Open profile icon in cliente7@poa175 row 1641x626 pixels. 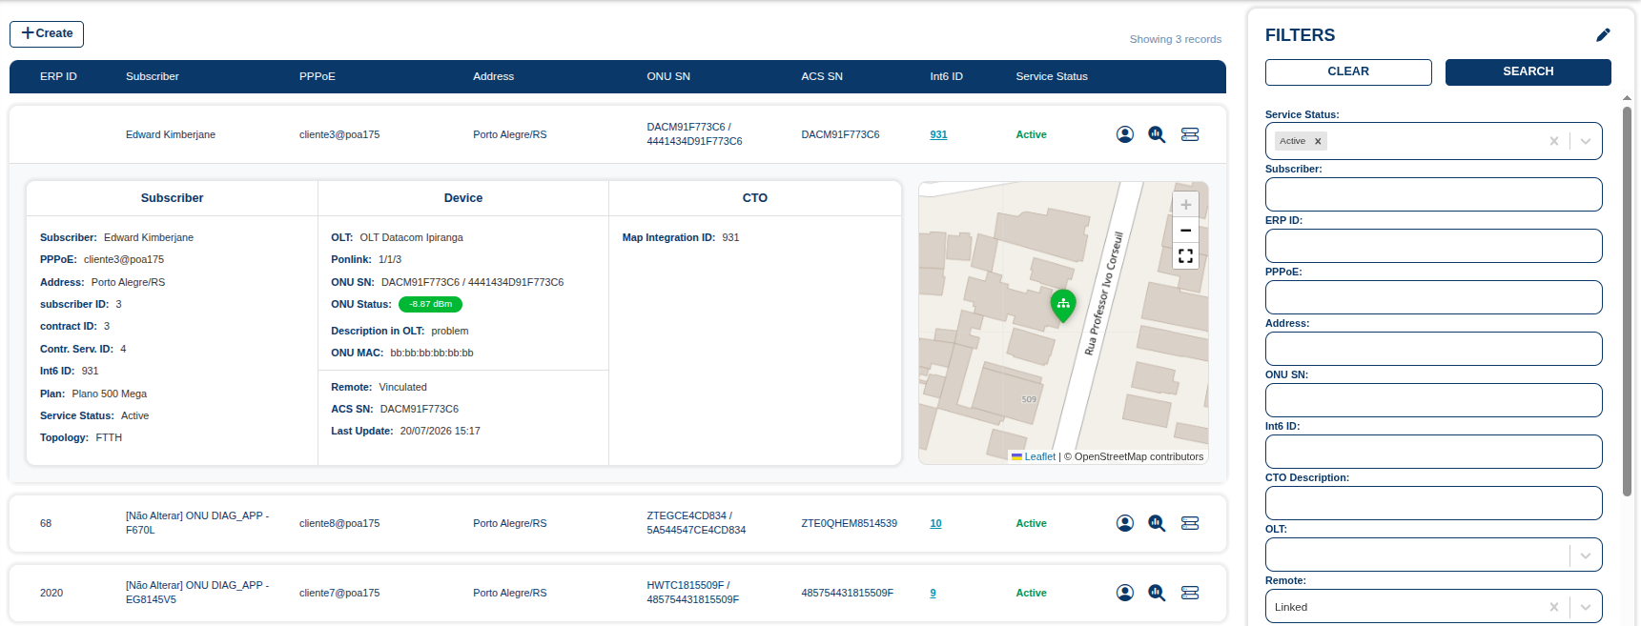(1125, 593)
